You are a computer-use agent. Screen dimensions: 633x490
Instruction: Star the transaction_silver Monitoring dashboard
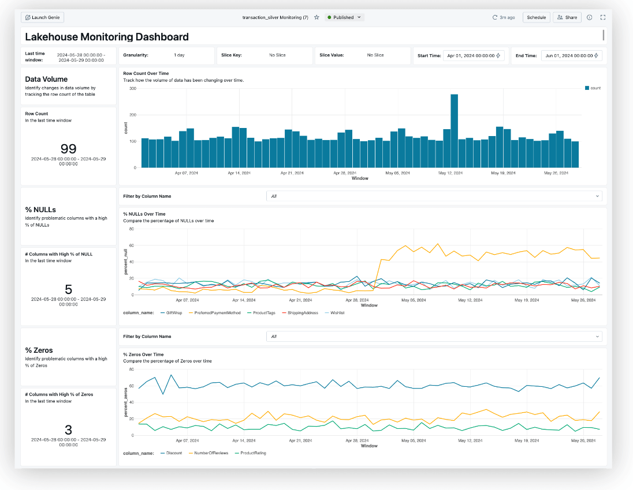click(x=316, y=17)
